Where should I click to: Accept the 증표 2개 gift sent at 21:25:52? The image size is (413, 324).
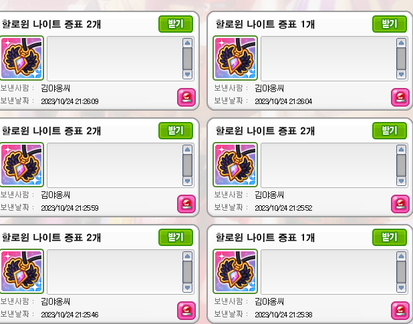pos(390,131)
